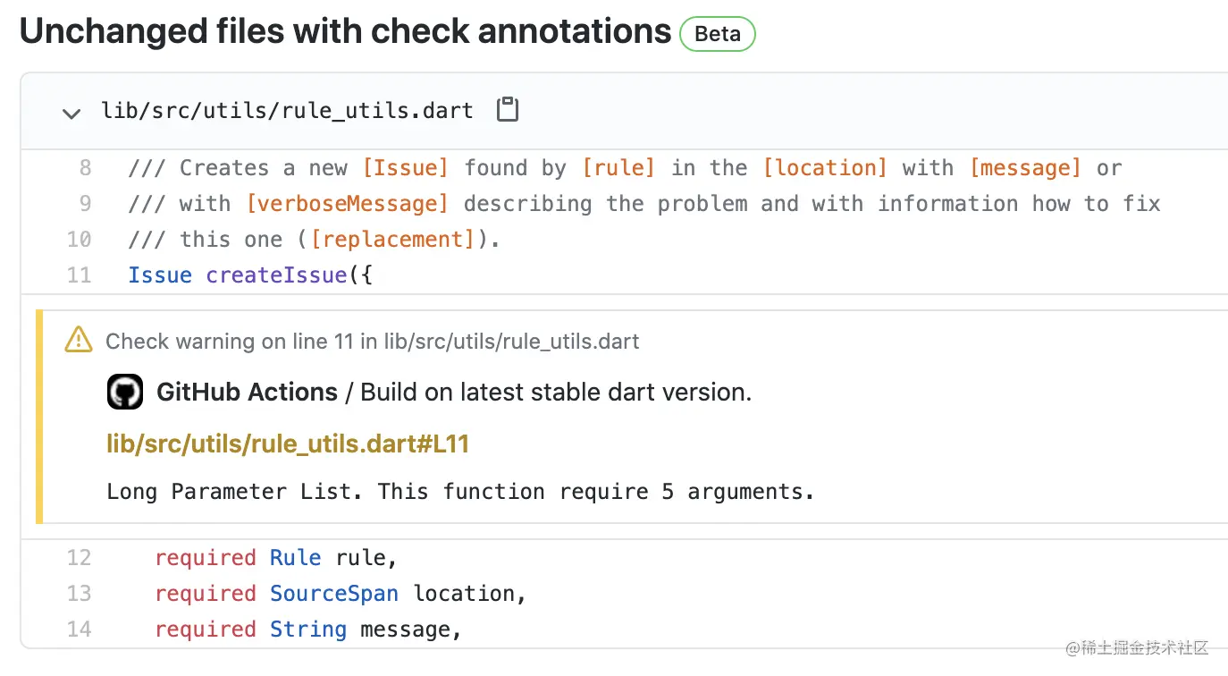Select line number 12

pyautogui.click(x=80, y=557)
